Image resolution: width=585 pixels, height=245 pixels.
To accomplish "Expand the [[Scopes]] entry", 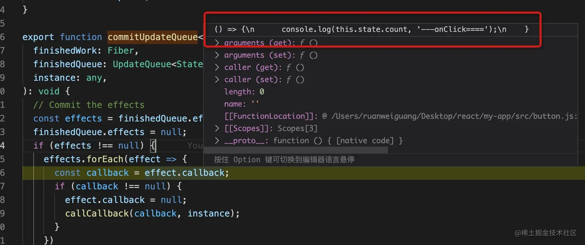I will coord(217,128).
